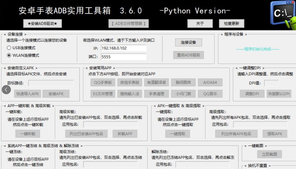
Task: Select WLAN连接模式 radio button
Action: (9, 55)
